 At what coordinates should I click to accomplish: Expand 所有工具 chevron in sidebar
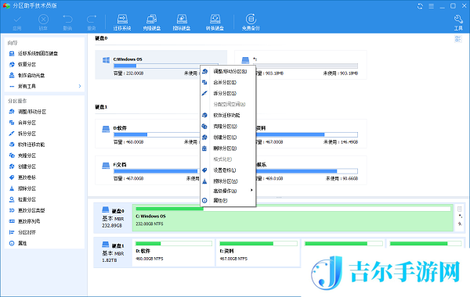click(x=80, y=86)
